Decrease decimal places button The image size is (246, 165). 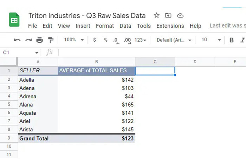point(116,40)
